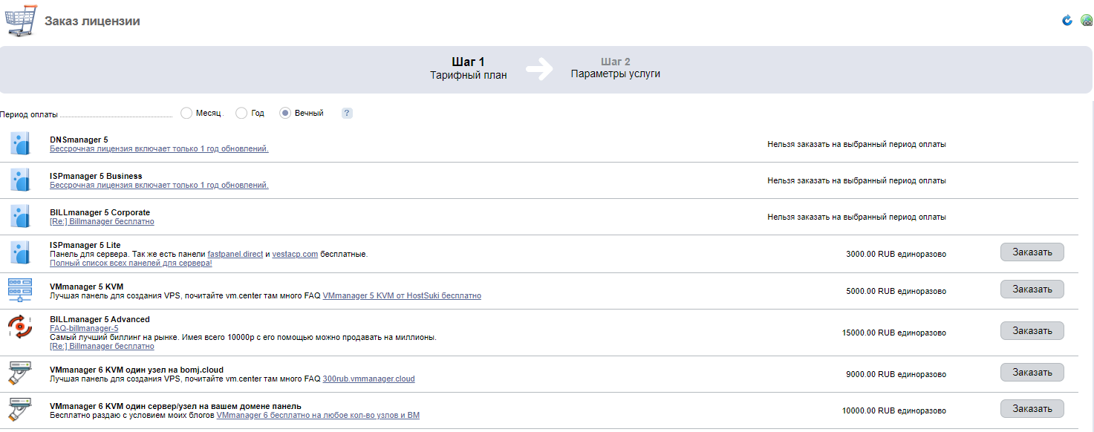1094x432 pixels.
Task: Select the Месяц payment period
Action: point(187,113)
